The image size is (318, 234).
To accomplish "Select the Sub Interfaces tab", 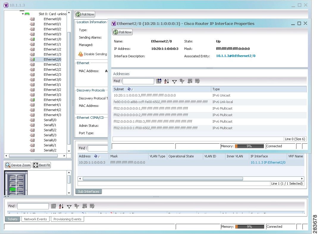I will (89, 192).
